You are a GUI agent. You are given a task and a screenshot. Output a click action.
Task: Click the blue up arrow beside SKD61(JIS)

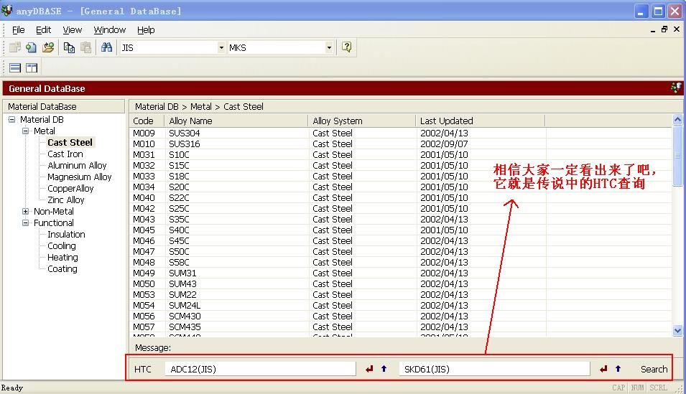tap(618, 369)
